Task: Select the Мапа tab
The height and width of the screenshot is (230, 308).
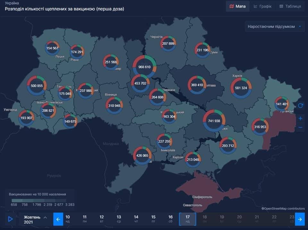Action: pyautogui.click(x=237, y=6)
